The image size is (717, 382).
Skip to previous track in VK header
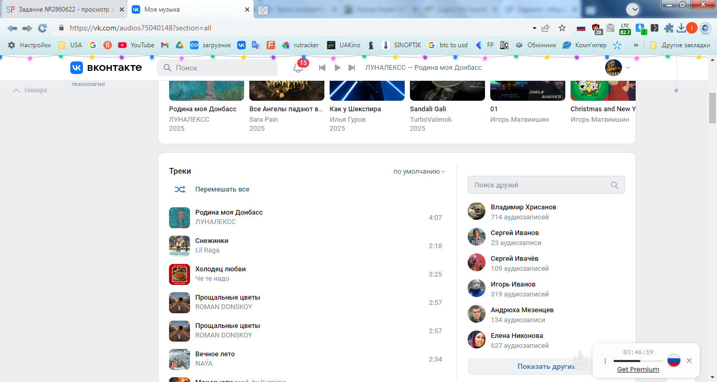coord(322,68)
